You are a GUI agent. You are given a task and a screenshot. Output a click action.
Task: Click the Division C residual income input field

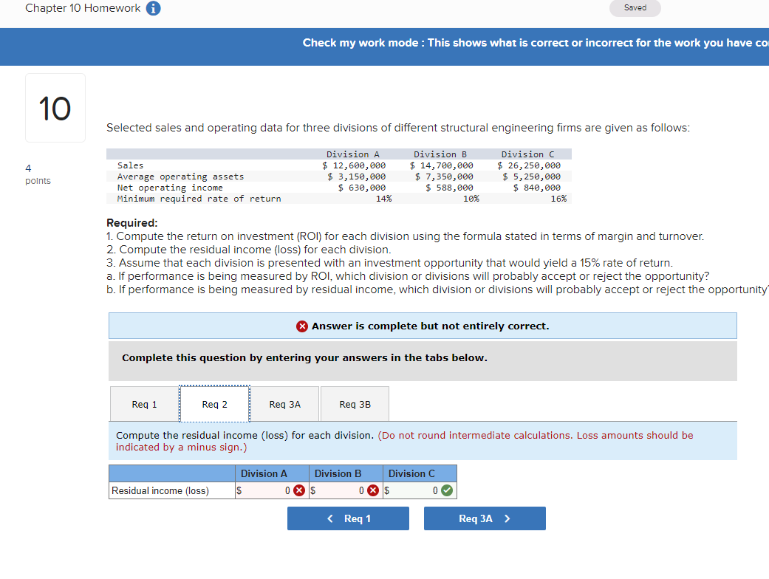pyautogui.click(x=414, y=490)
